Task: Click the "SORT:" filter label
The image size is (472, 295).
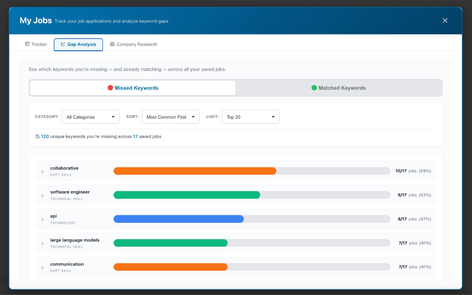Action: (x=132, y=117)
